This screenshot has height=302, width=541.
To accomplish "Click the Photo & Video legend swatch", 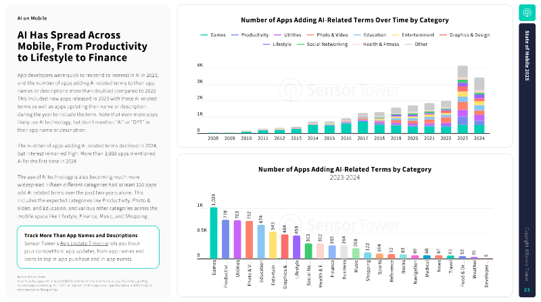I will 310,35.
